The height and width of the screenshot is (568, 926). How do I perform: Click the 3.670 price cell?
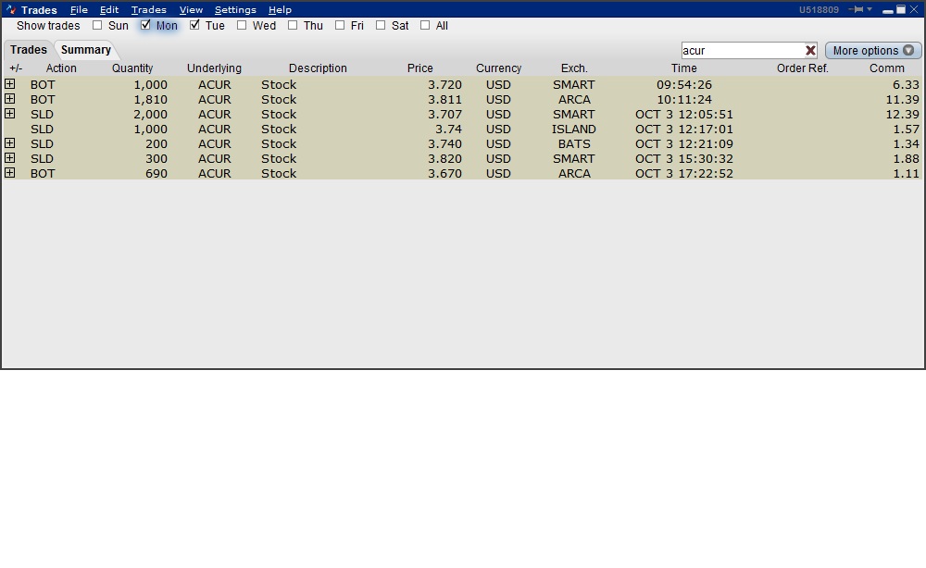[x=444, y=173]
